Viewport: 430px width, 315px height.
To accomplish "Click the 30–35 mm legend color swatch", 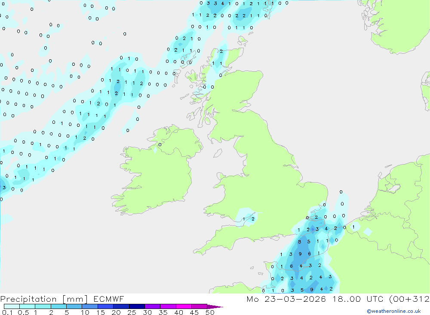I will [152, 306].
